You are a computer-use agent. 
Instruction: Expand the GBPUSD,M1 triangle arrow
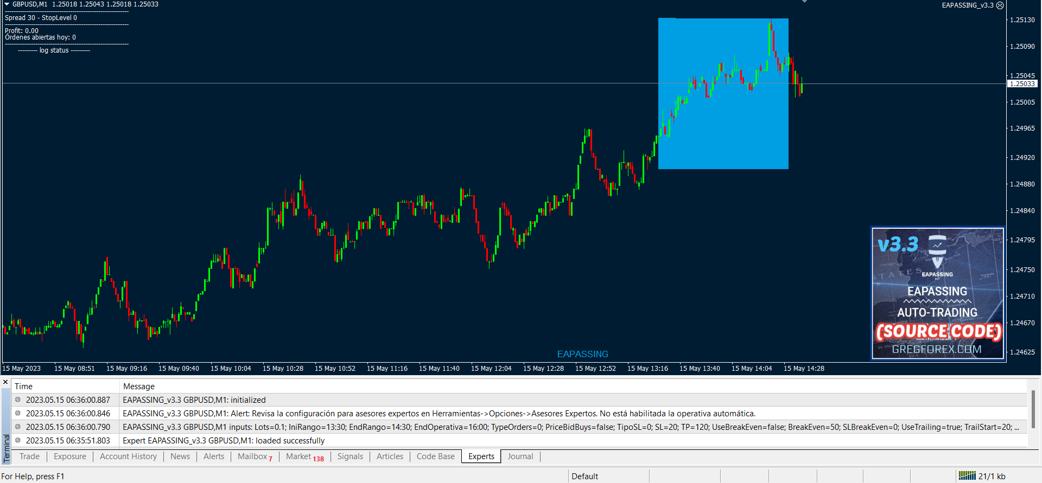pyautogui.click(x=7, y=4)
